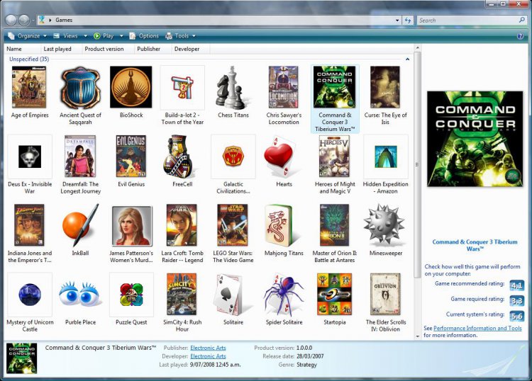Sort by Publisher column header
Image resolution: width=532 pixels, height=381 pixels.
point(153,49)
